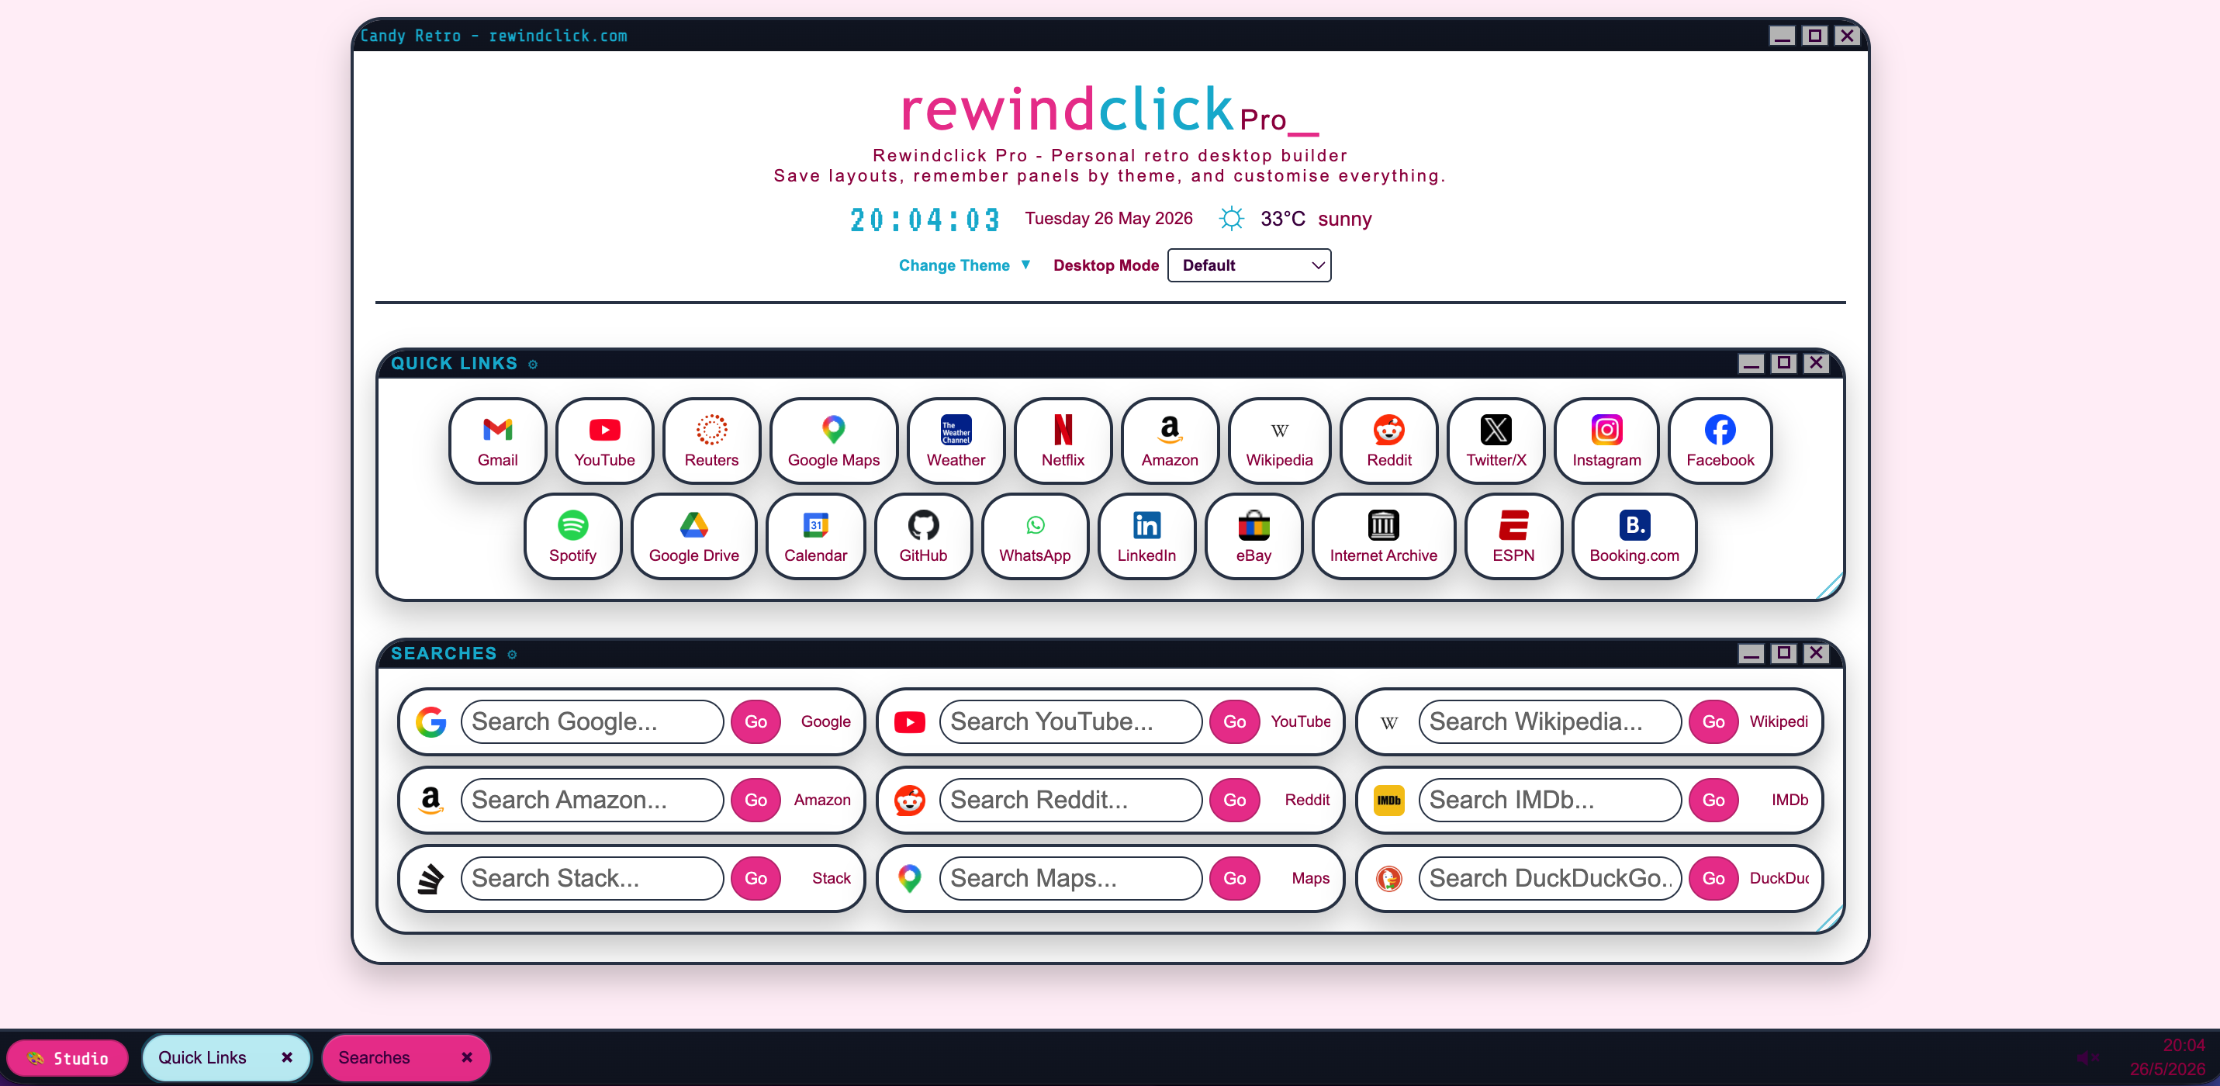Screen dimensions: 2220x1086
Task: Launch the Google Drive quick link
Action: tap(693, 537)
